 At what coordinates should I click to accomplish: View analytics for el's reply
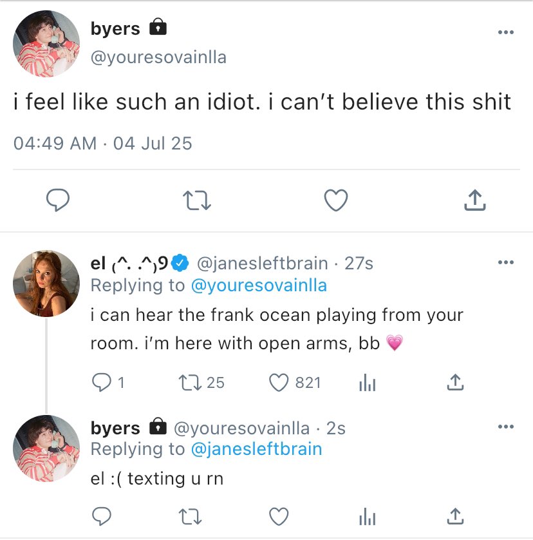click(x=366, y=383)
